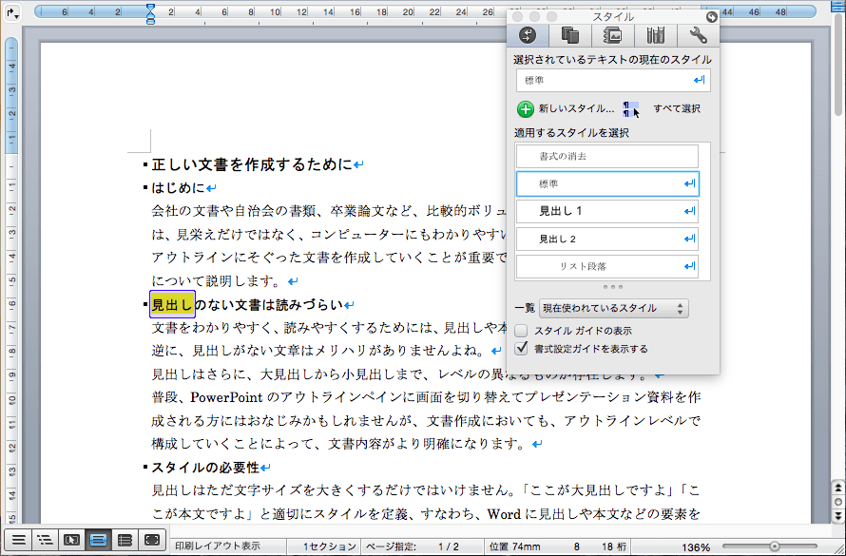Screen dimensions: 846x556
Task: Apply the 見出し 2 style
Action: tap(607, 239)
